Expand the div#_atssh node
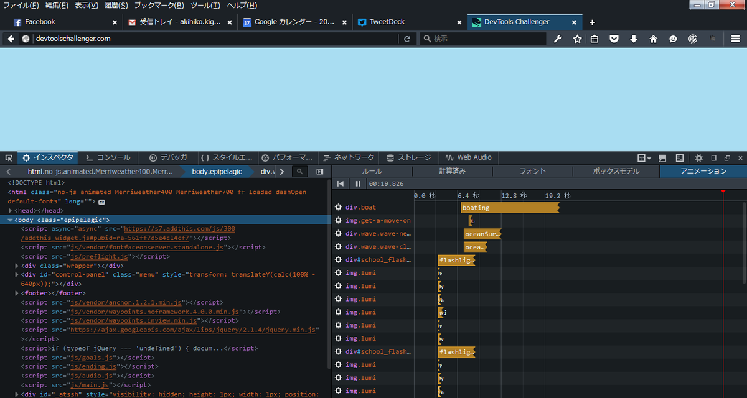This screenshot has height=398, width=747. (17, 394)
